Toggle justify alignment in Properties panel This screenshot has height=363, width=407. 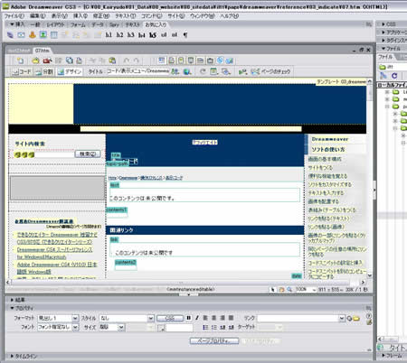[231, 318]
